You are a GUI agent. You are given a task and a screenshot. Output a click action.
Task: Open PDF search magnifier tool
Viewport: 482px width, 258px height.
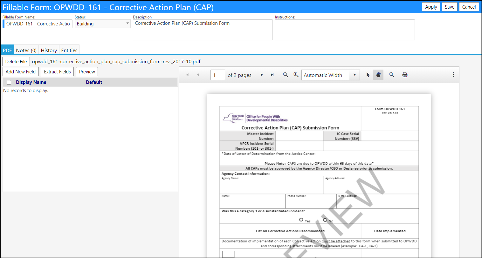tap(391, 75)
